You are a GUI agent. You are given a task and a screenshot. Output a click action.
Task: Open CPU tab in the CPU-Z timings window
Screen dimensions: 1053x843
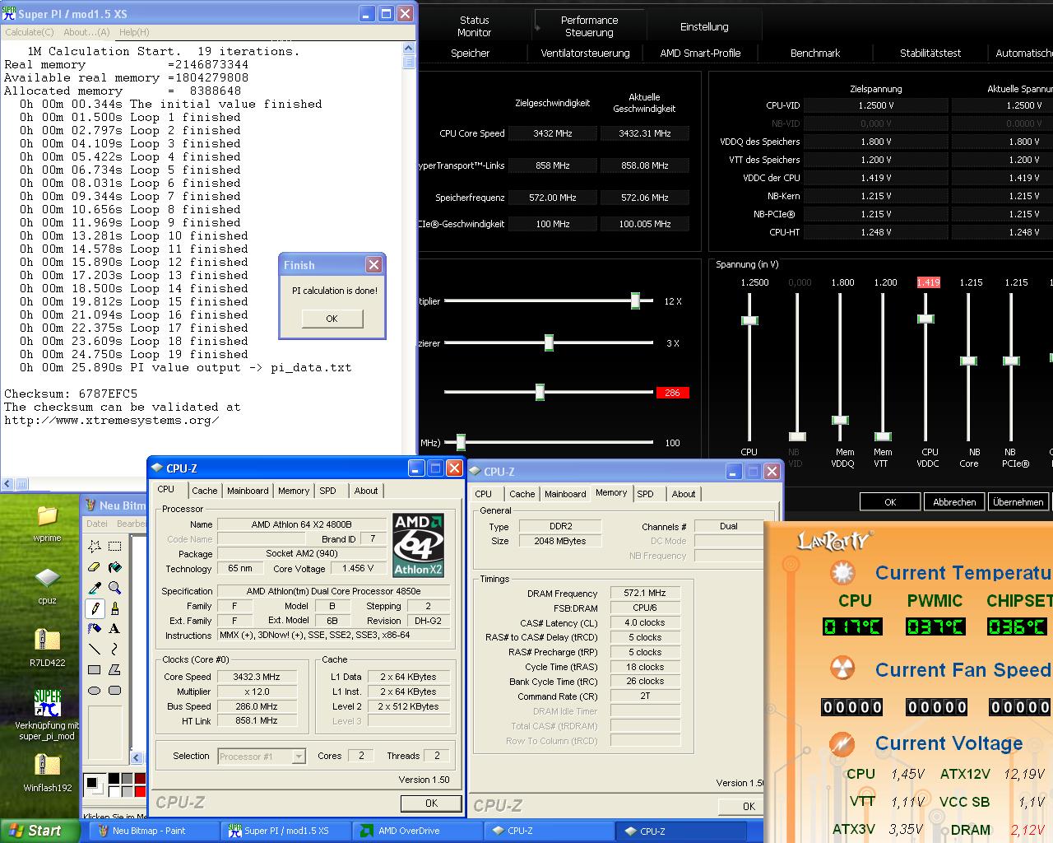484,494
